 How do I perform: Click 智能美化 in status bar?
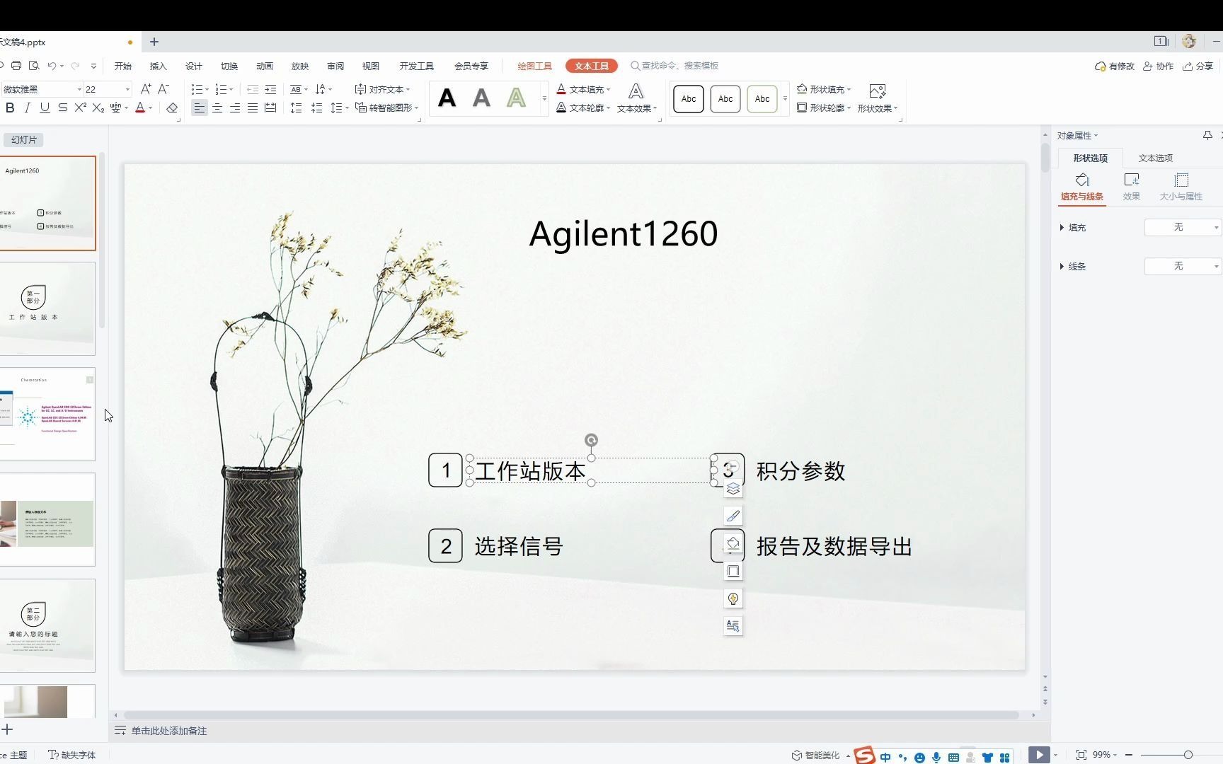coord(815,756)
